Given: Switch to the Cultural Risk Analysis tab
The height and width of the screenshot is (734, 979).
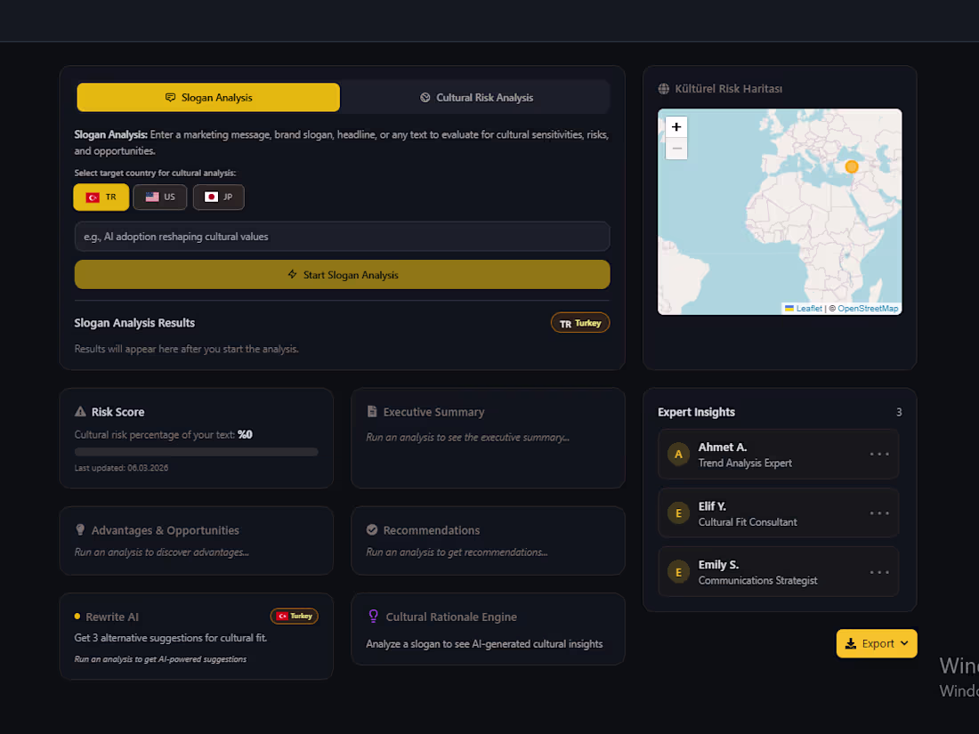Looking at the screenshot, I should point(477,97).
